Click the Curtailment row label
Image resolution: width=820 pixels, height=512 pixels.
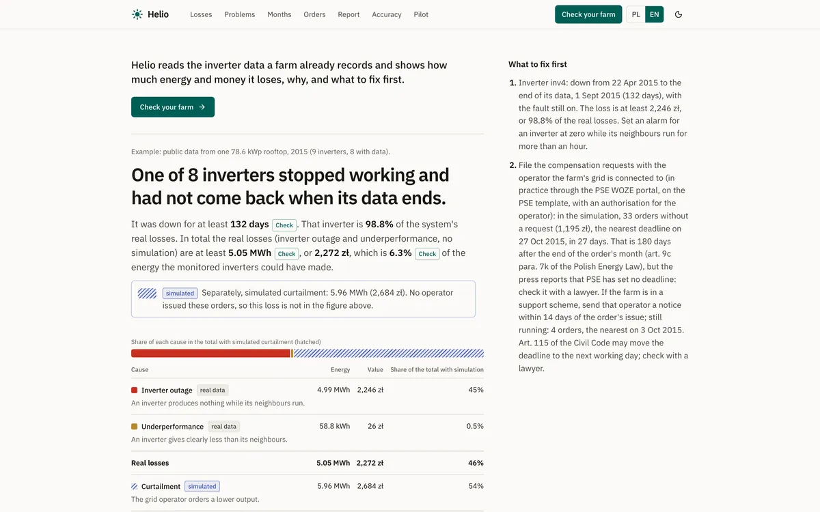(x=161, y=487)
